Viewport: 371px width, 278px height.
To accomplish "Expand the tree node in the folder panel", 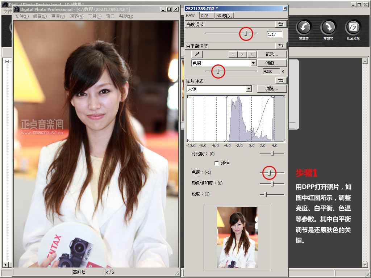I will (7, 62).
